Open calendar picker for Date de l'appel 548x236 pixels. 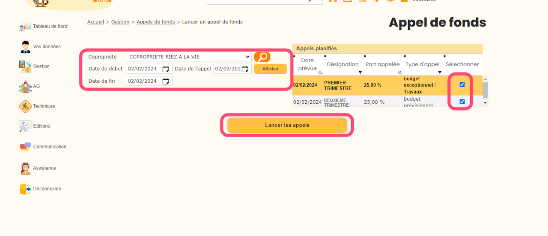pyautogui.click(x=245, y=69)
